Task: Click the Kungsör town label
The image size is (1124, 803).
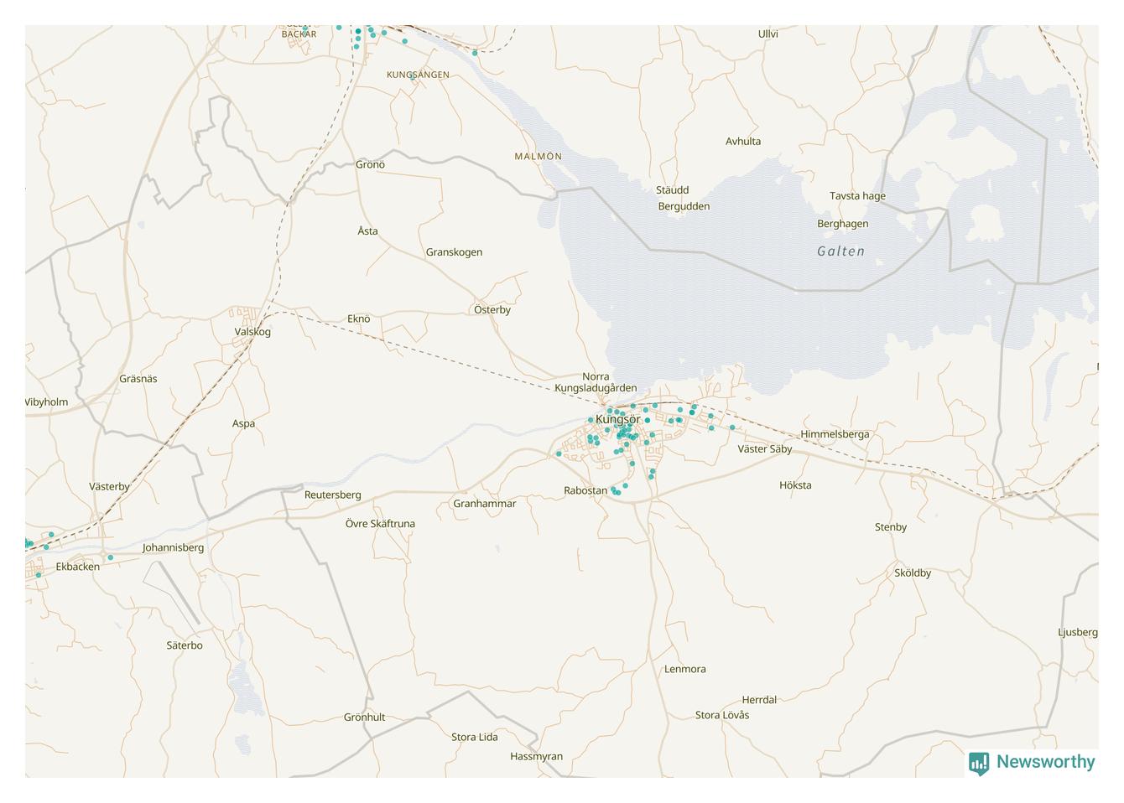Action: (617, 419)
